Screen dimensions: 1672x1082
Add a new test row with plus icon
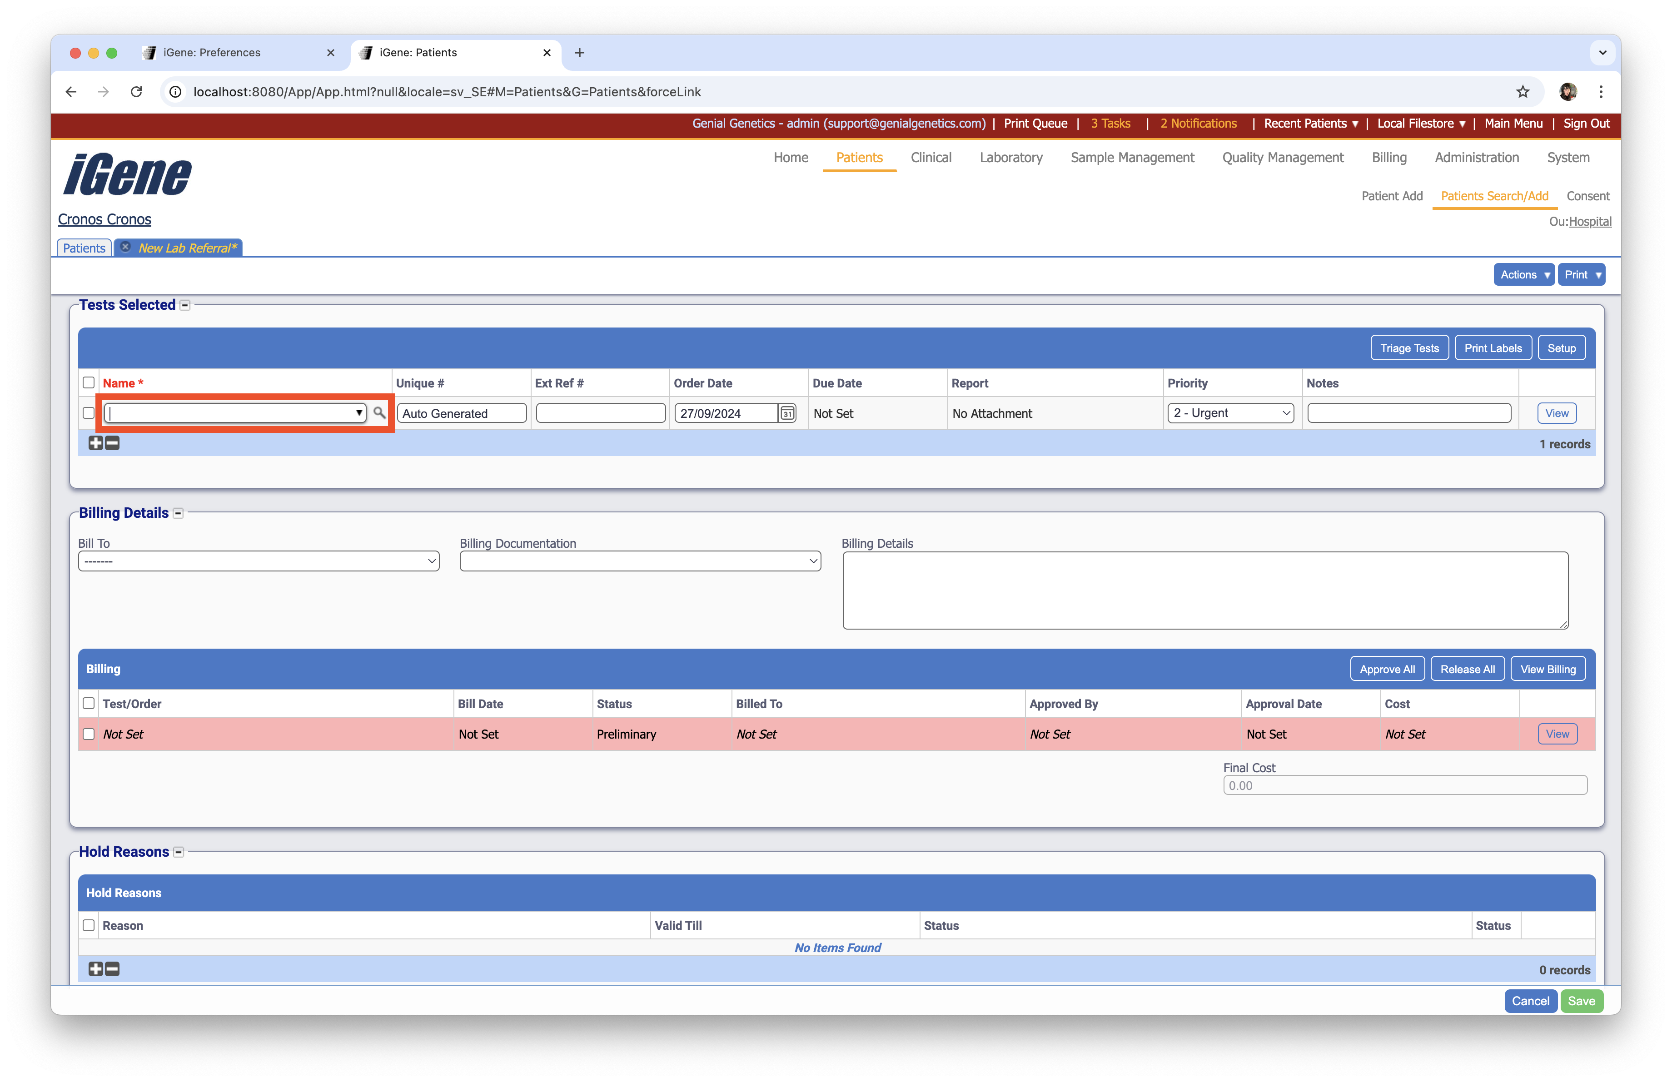tap(95, 443)
